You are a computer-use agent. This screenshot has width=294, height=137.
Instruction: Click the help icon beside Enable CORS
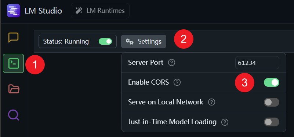[x=177, y=82]
